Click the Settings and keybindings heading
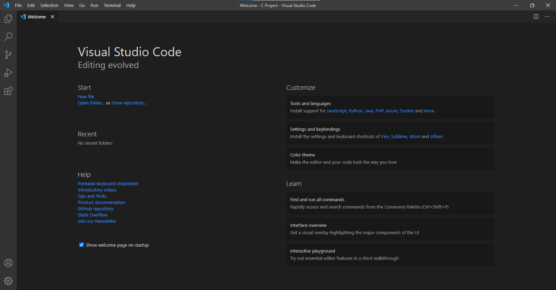This screenshot has height=290, width=556. (x=315, y=129)
